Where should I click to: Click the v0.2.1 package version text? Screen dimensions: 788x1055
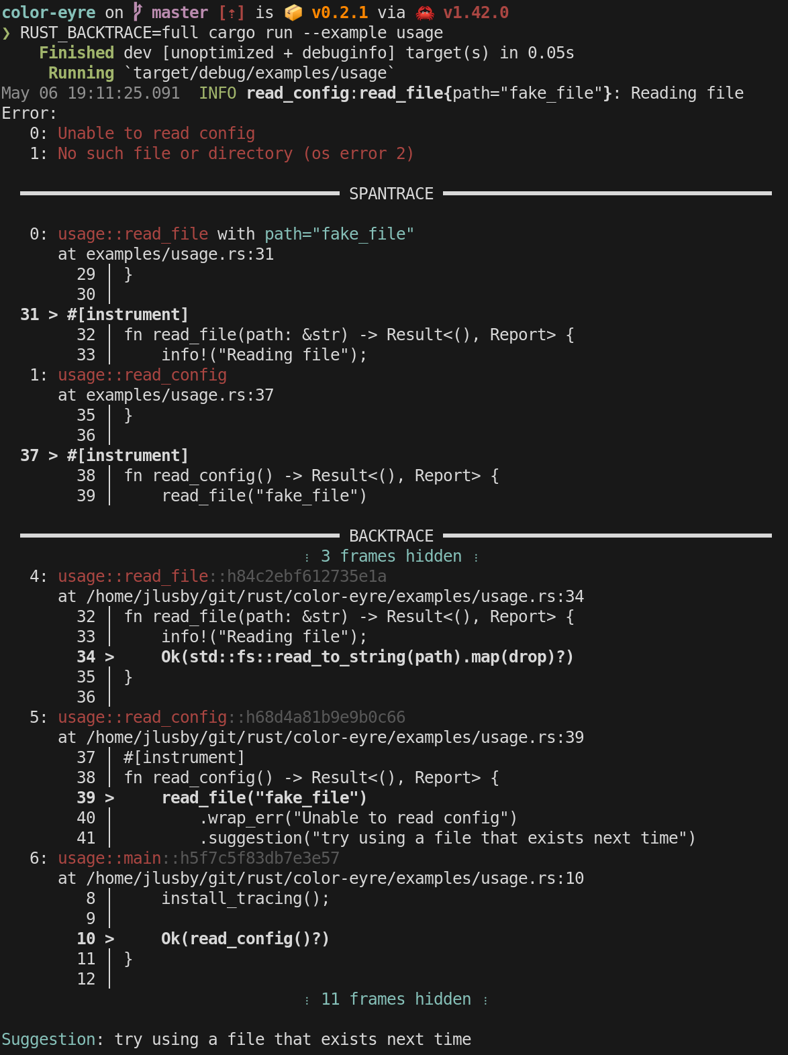[x=340, y=13]
